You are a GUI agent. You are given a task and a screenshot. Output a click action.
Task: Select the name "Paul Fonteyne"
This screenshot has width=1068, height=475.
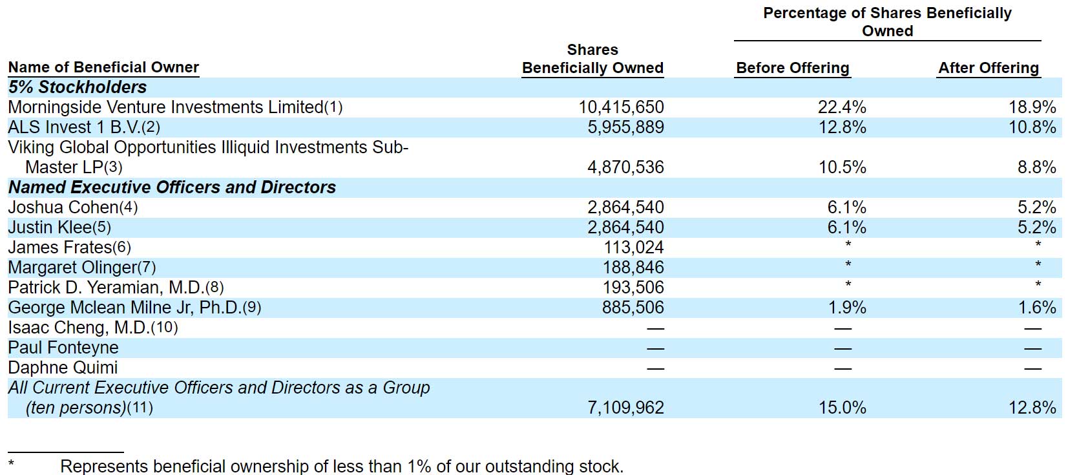tap(63, 348)
